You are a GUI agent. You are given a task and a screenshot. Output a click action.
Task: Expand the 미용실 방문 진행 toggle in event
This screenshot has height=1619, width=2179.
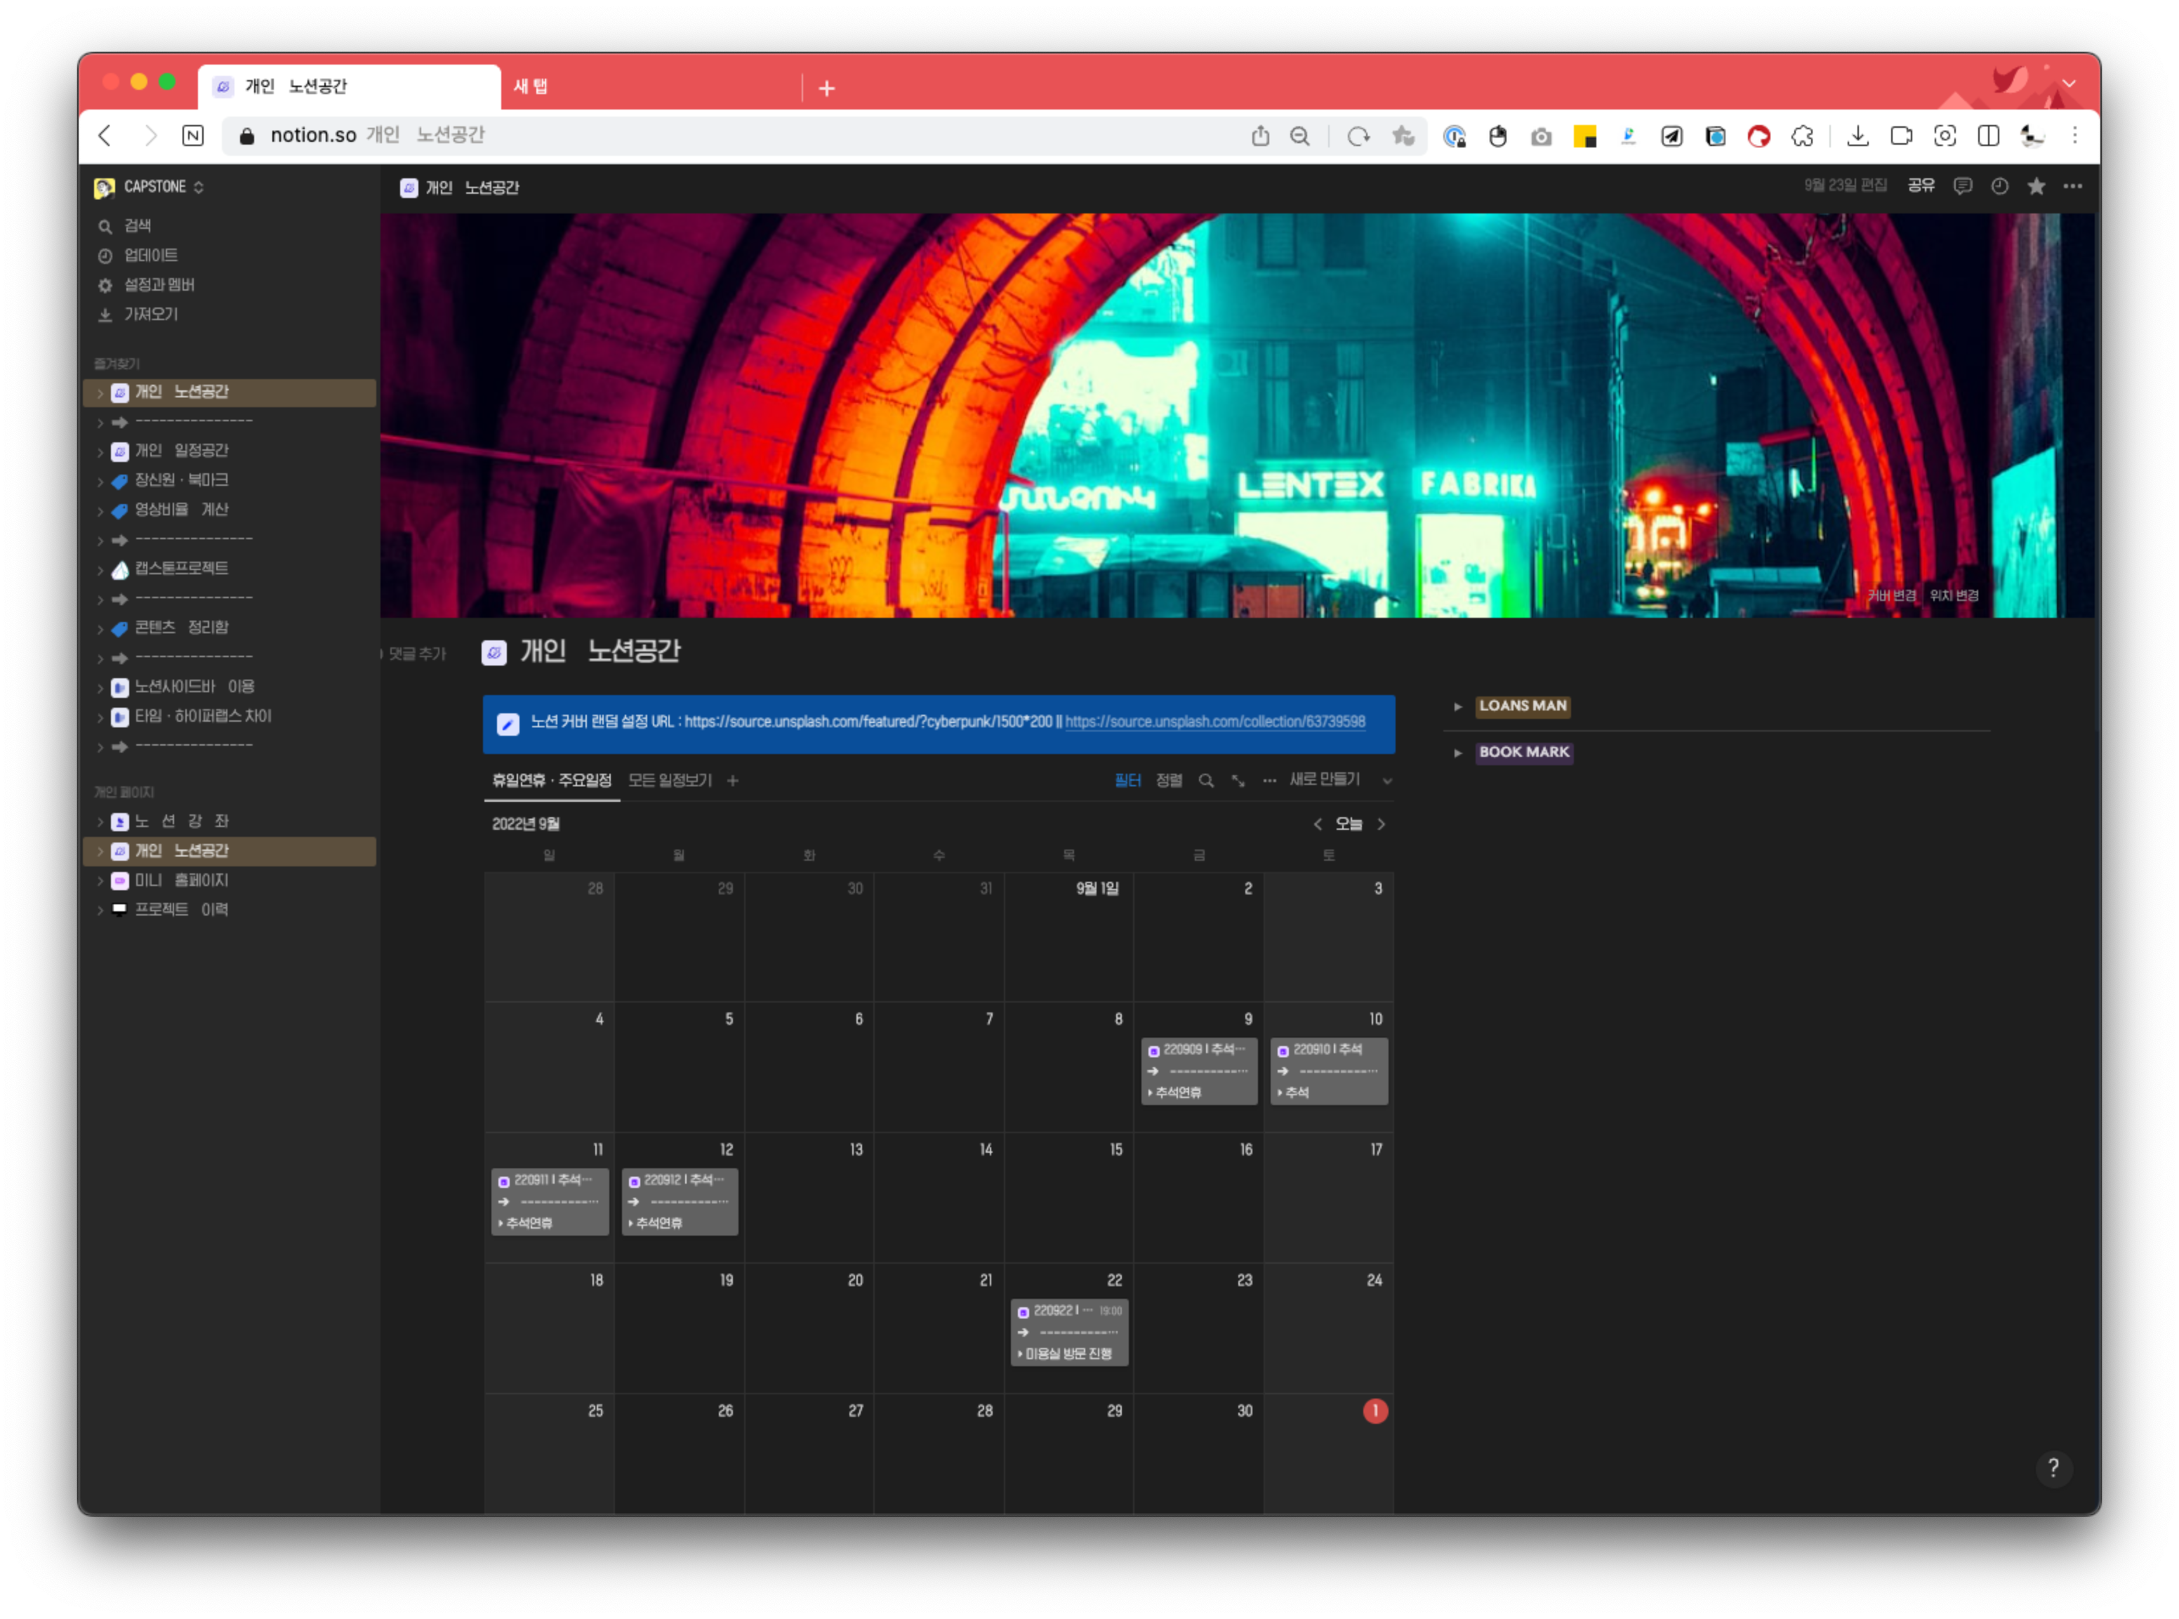(1020, 1354)
